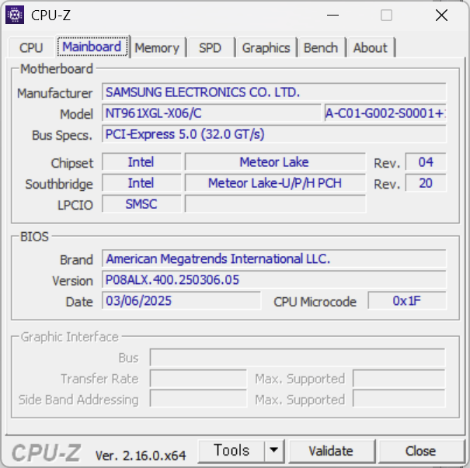
Task: Go to the Bench tab
Action: (321, 48)
